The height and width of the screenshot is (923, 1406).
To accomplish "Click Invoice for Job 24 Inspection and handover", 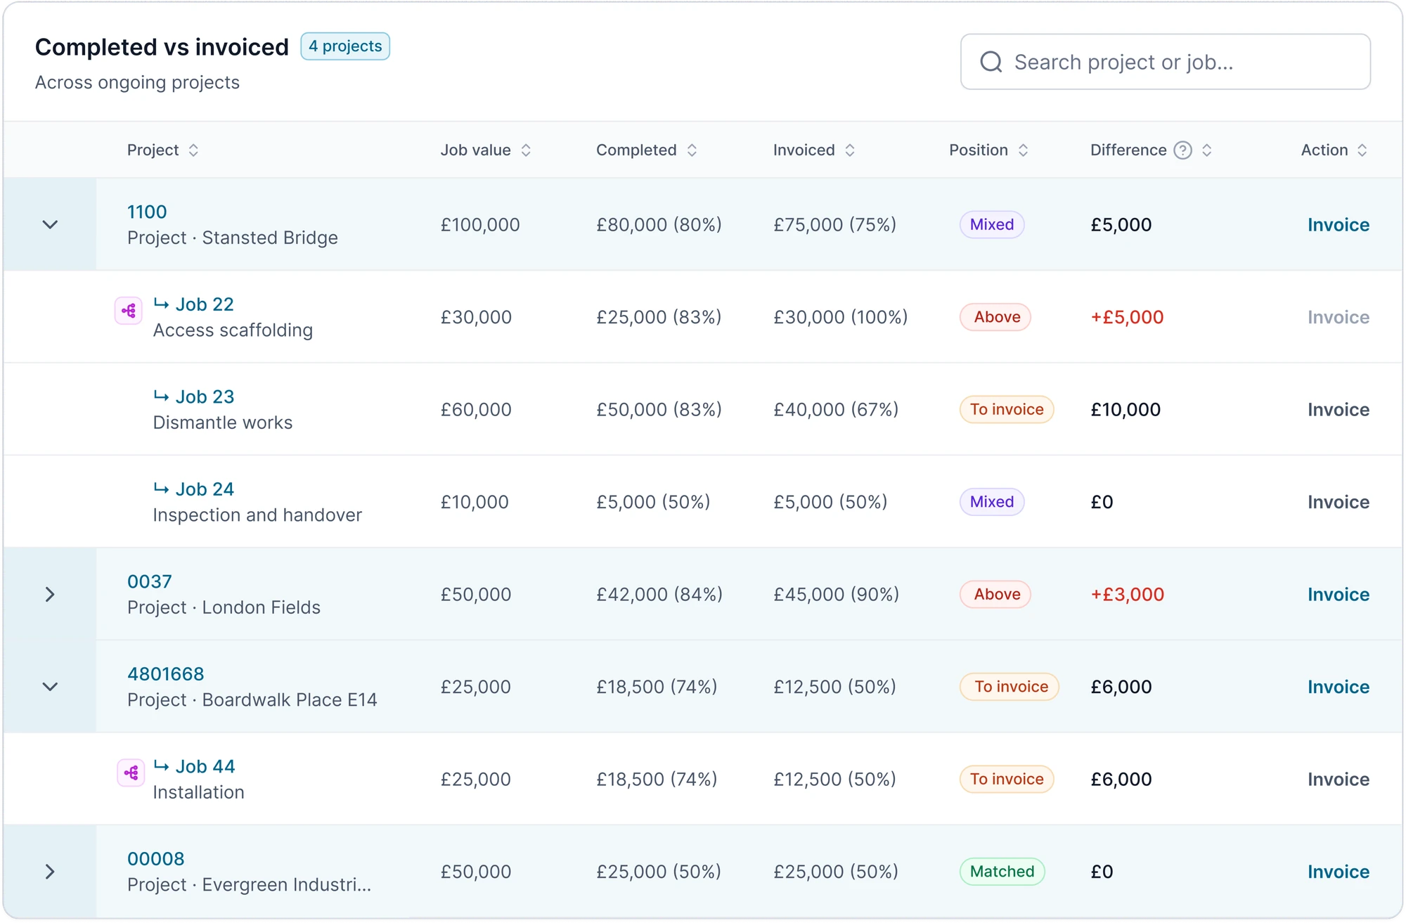I will point(1339,502).
